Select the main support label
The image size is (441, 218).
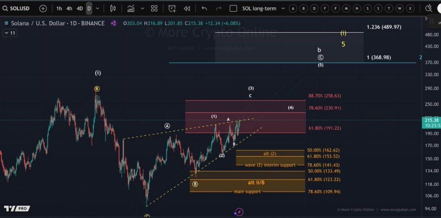247,192
